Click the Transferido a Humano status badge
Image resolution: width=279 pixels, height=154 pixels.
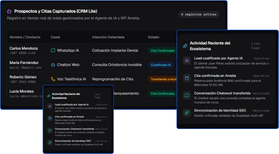point(162,79)
